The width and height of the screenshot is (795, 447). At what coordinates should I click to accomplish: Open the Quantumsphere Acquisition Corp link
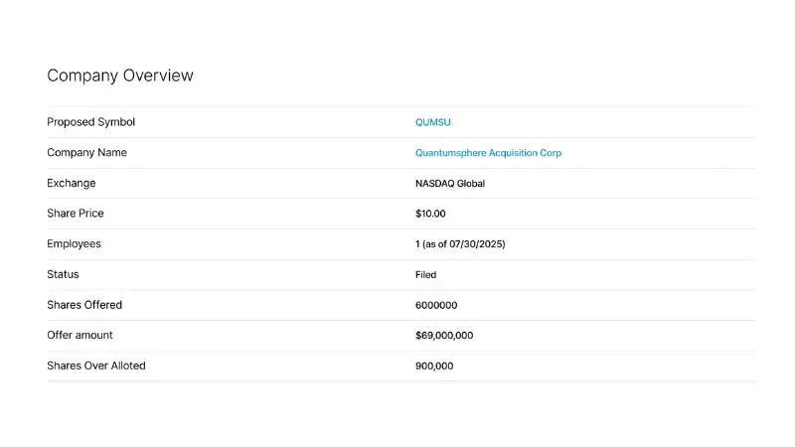[x=488, y=153]
